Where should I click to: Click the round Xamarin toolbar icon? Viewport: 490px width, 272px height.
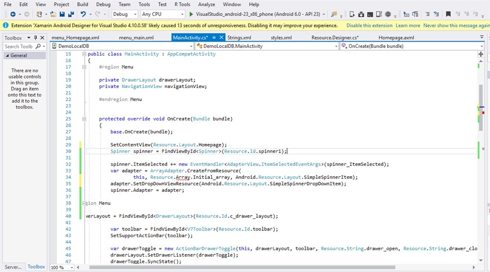[388, 14]
